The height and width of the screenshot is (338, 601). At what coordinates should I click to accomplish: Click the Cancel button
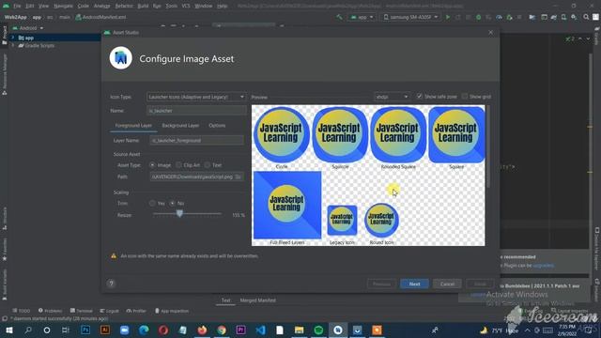[447, 284]
